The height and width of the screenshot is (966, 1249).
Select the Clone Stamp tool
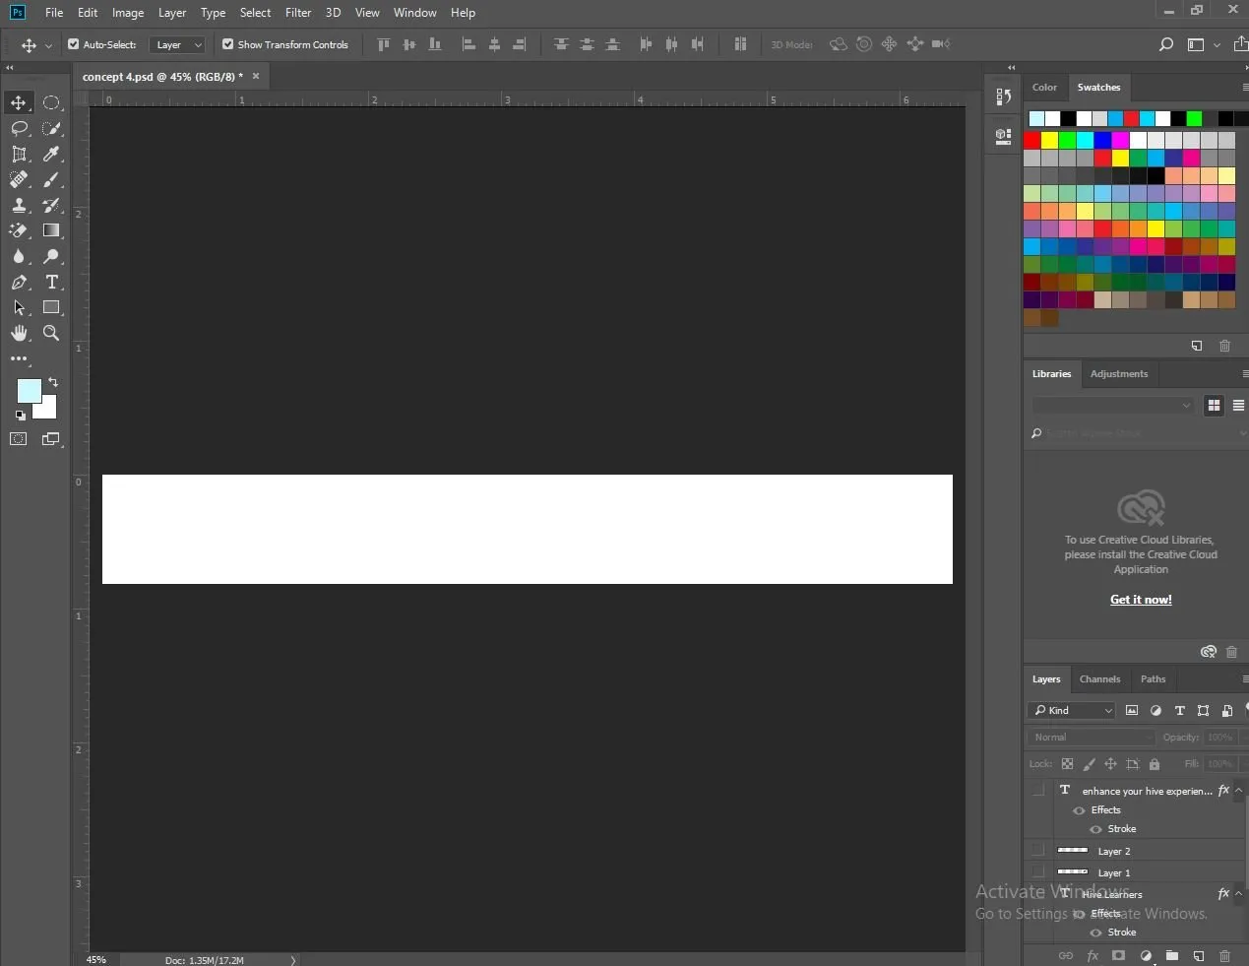[x=19, y=206]
